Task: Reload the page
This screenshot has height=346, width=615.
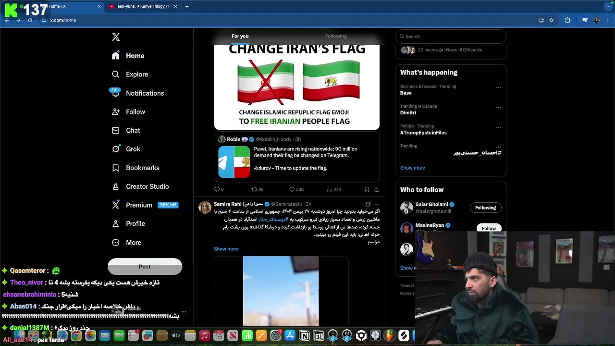Action: coord(30,20)
